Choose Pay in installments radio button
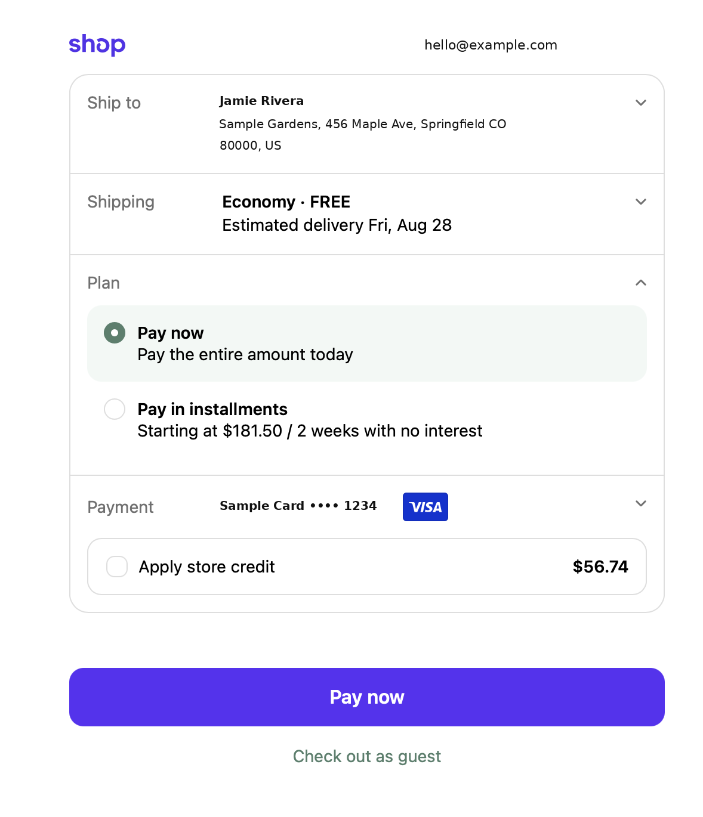This screenshot has width=703, height=817. point(115,409)
